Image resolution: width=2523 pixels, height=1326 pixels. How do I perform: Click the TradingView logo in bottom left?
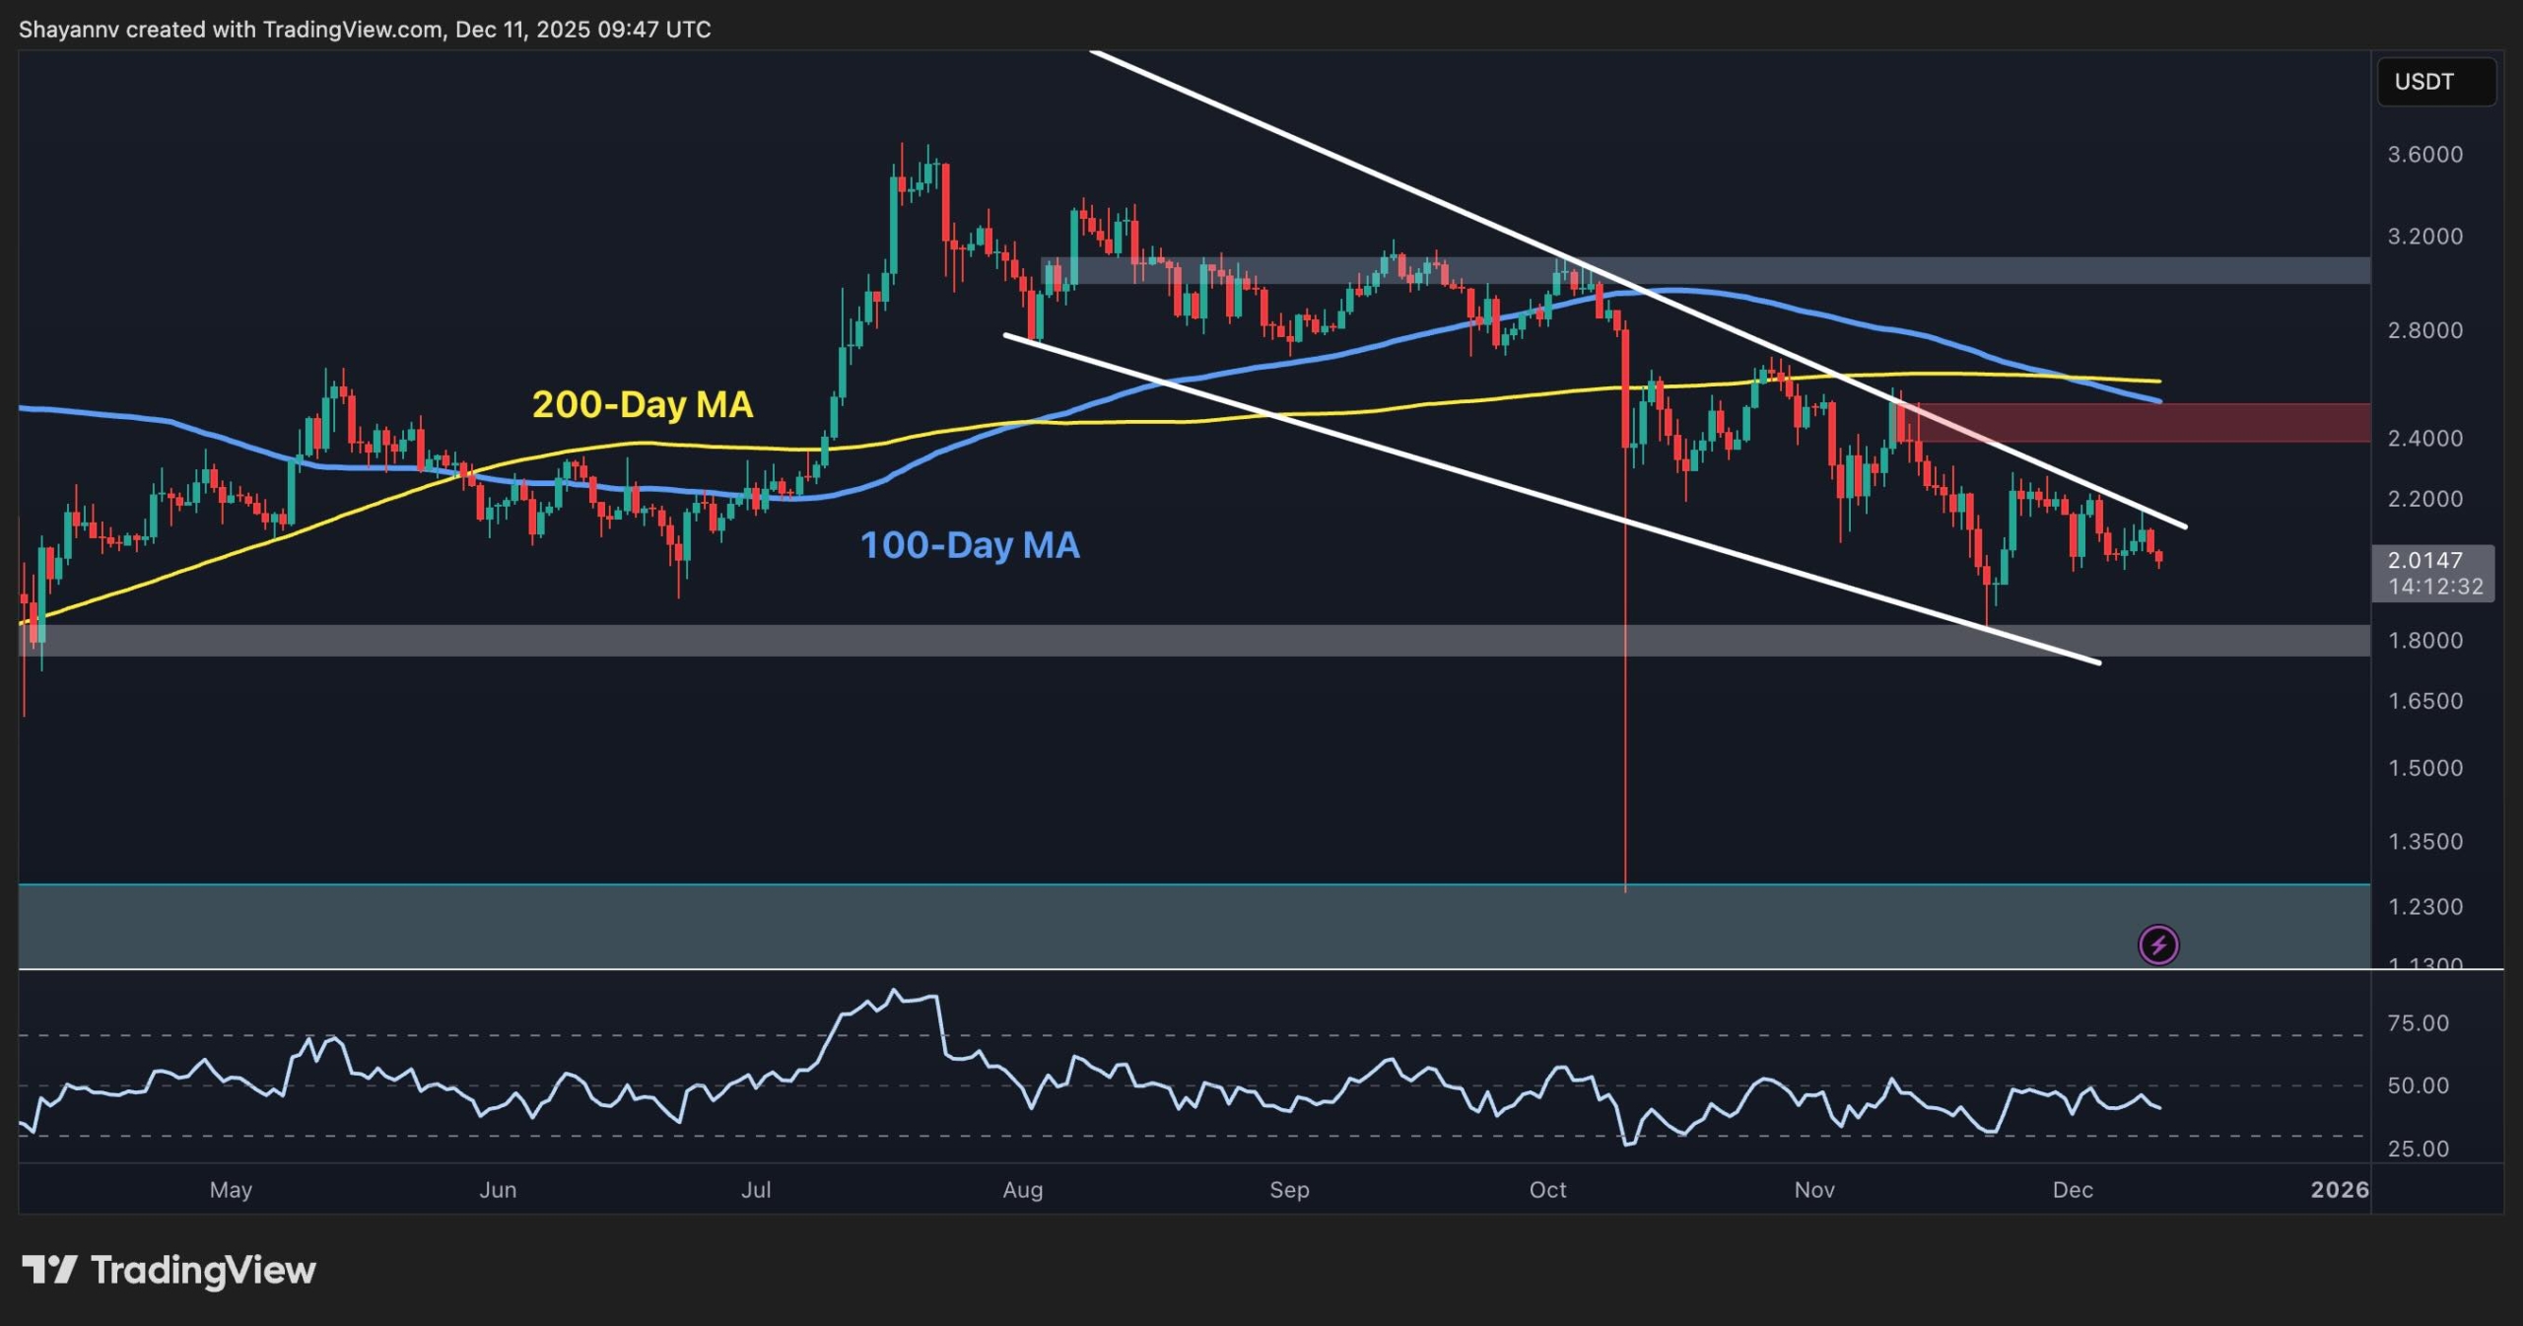168,1270
